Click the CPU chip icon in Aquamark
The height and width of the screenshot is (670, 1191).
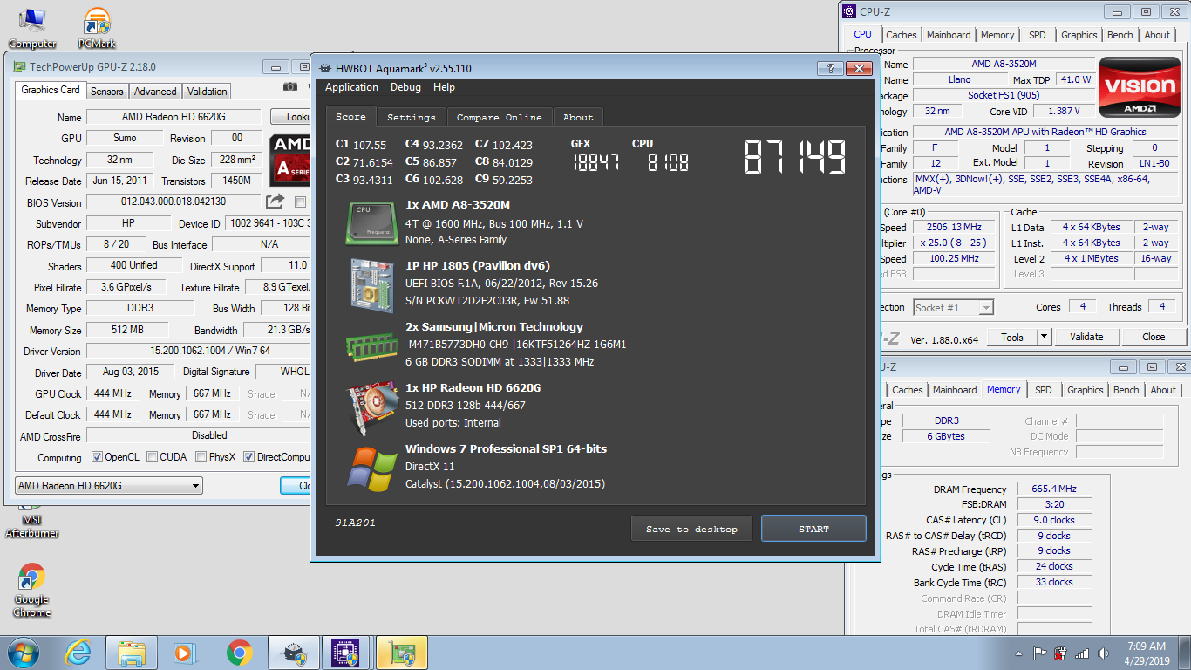click(x=371, y=222)
